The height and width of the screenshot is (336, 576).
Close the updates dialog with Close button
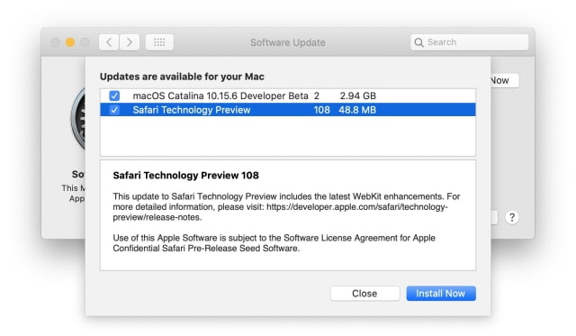[x=364, y=294]
